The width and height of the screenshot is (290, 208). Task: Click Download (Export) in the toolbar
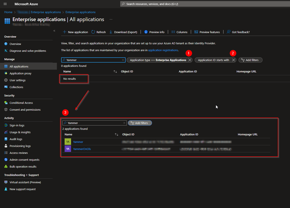point(123,32)
